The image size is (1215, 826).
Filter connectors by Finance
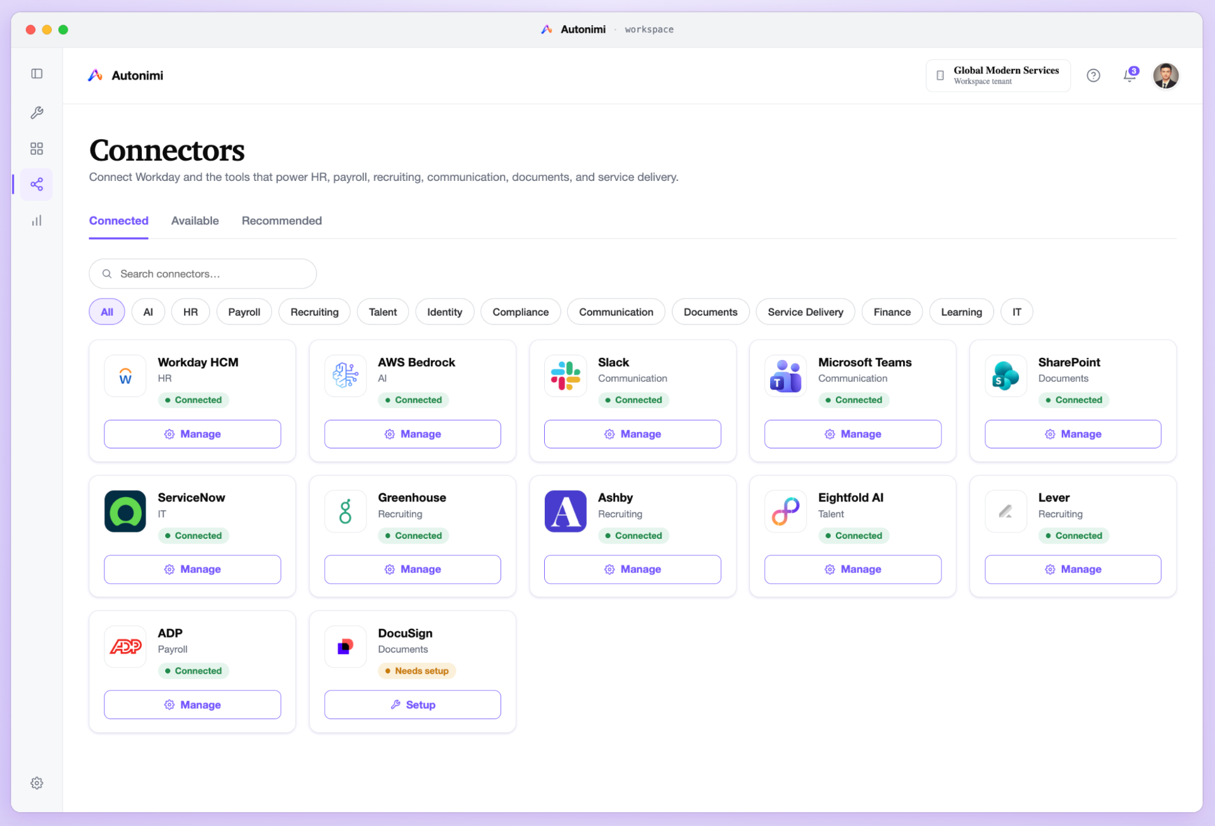[892, 312]
